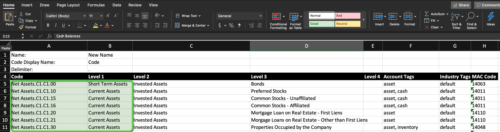Image resolution: width=500 pixels, height=132 pixels.
Task: Click the Comments button
Action: tap(487, 5)
